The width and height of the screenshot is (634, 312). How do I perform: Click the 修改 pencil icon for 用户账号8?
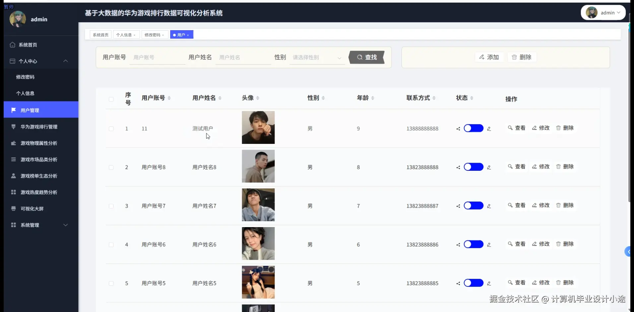tap(534, 167)
